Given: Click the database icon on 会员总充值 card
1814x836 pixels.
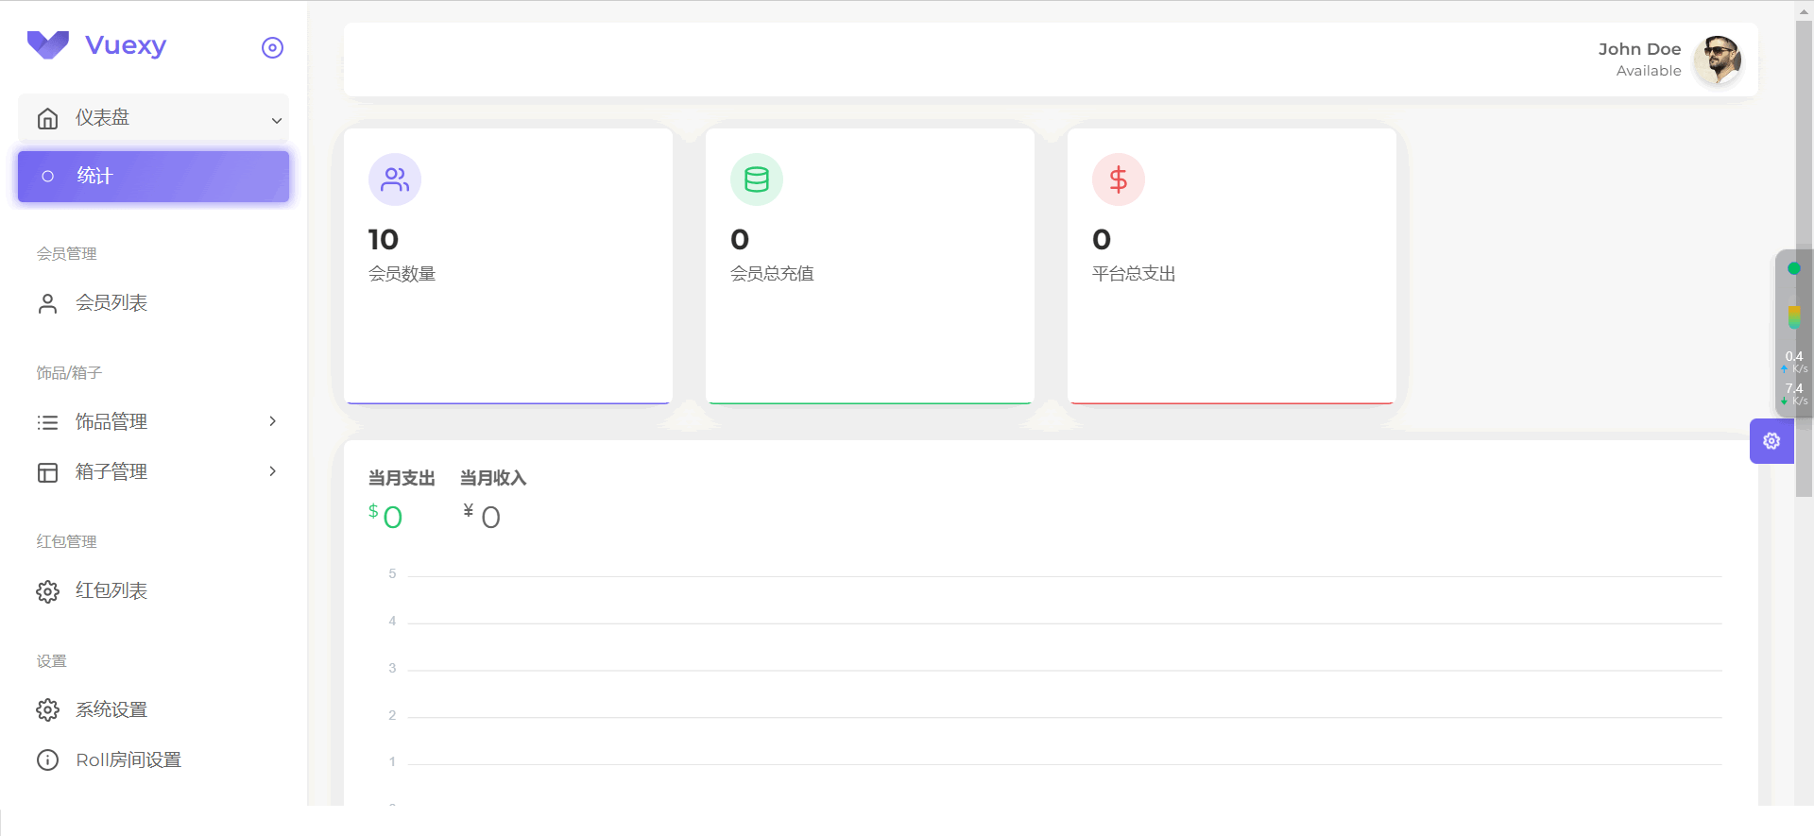Looking at the screenshot, I should pos(757,179).
